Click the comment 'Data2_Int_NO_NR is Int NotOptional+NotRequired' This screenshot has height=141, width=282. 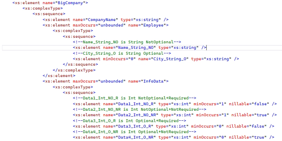(139, 109)
